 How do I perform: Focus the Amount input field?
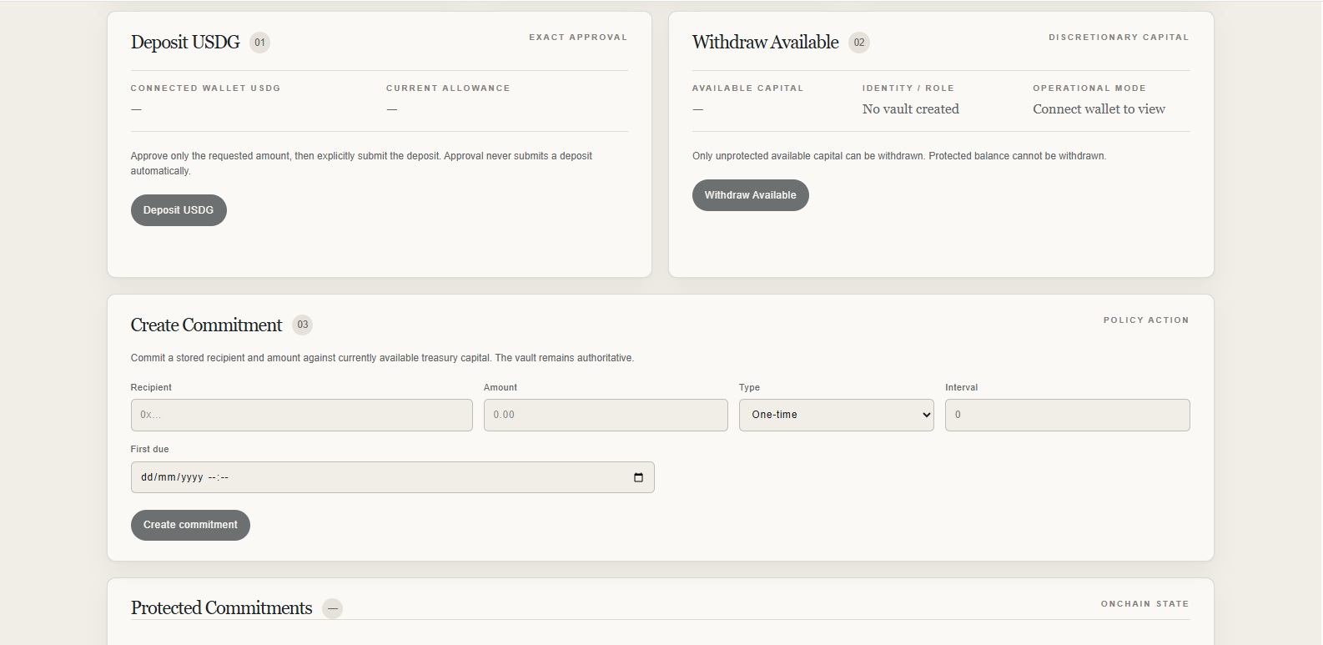606,415
